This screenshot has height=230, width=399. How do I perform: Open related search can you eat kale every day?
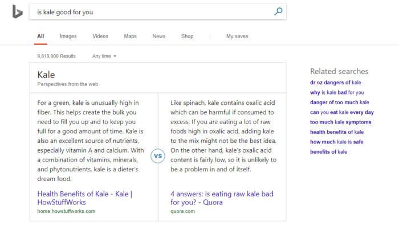click(x=342, y=112)
